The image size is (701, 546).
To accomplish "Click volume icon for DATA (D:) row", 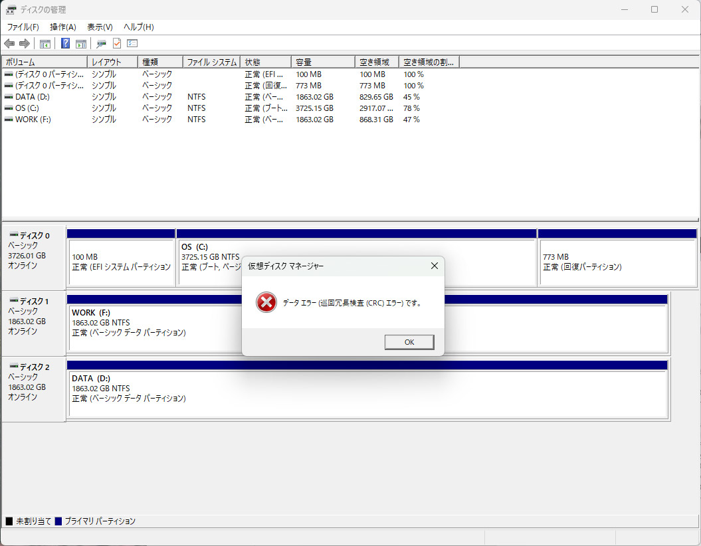I will 9,96.
